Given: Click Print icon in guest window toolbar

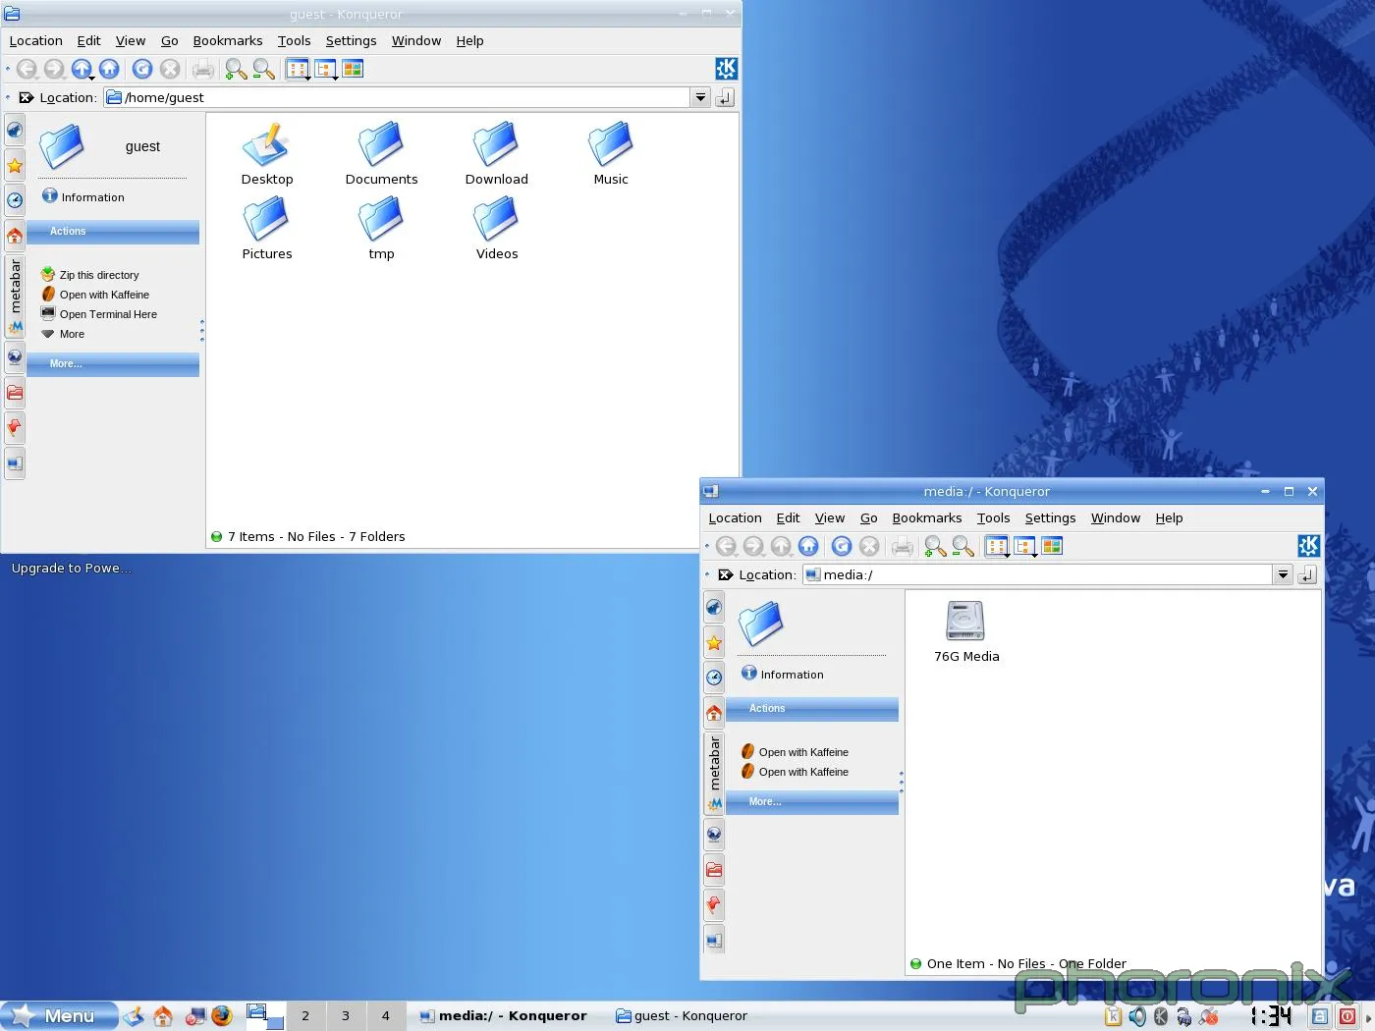Looking at the screenshot, I should (203, 69).
